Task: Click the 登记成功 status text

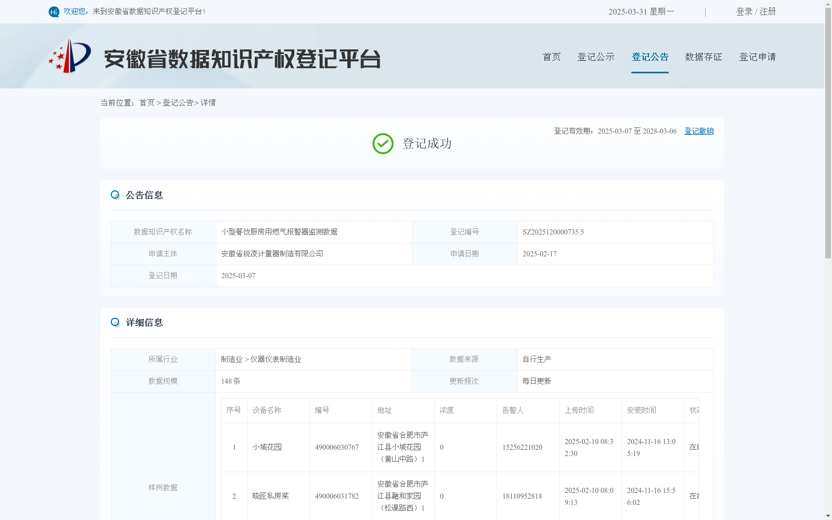Action: coord(427,144)
